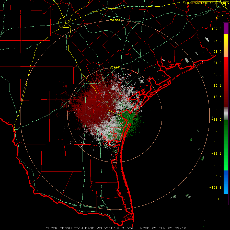Select the 61.2 velocity scale value

[217, 63]
